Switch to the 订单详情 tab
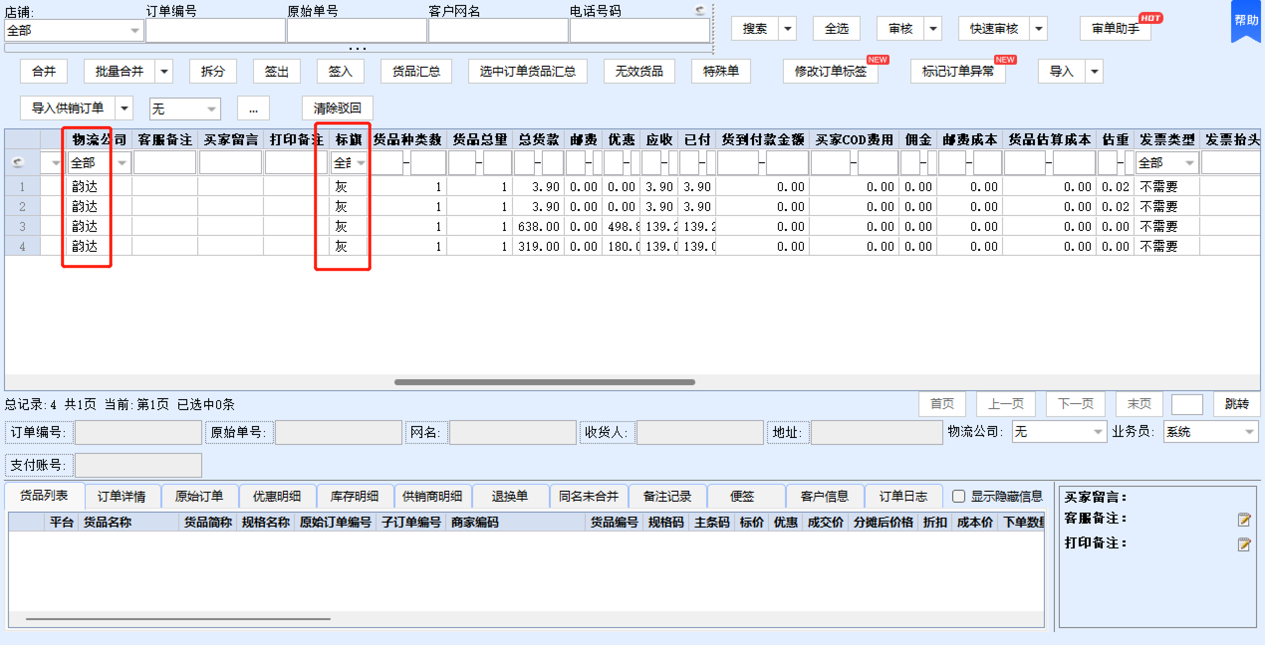This screenshot has height=645, width=1265. [x=122, y=496]
